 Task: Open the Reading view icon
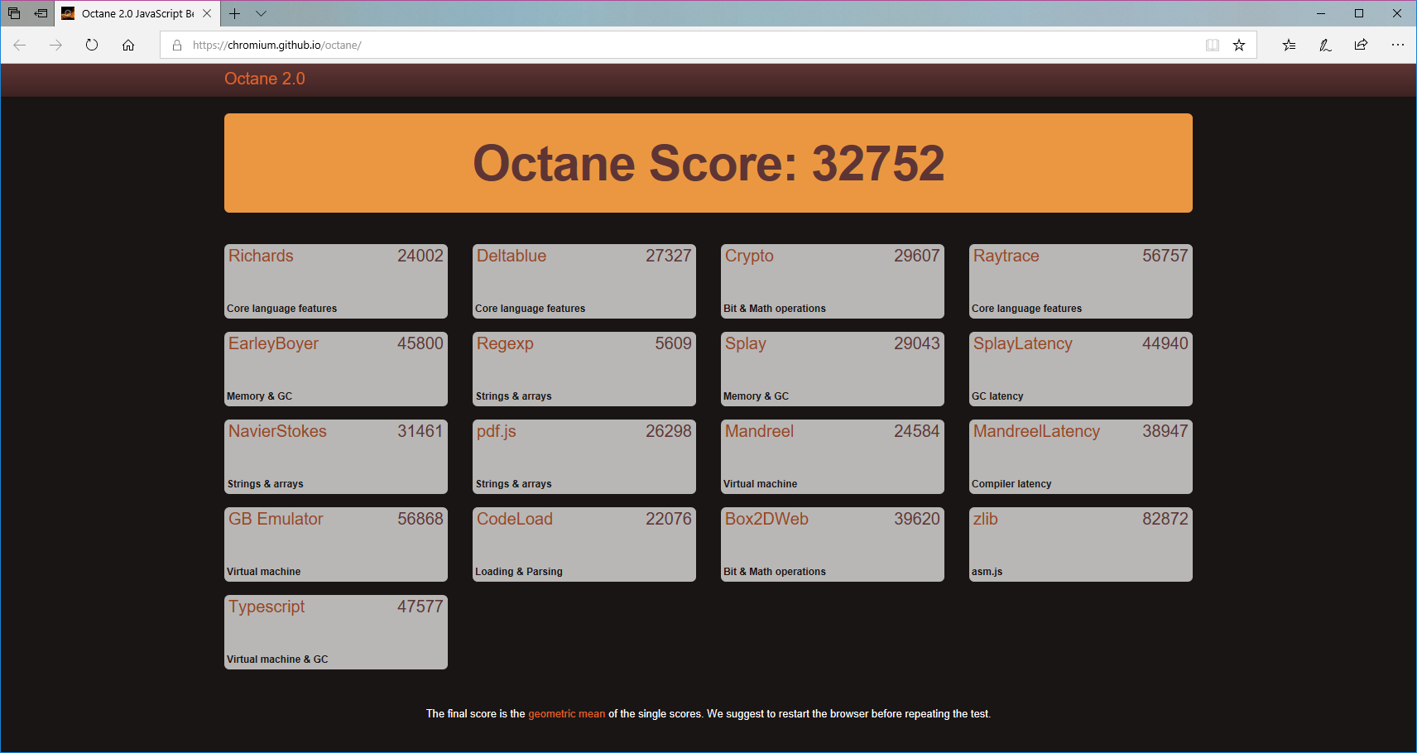[x=1213, y=45]
